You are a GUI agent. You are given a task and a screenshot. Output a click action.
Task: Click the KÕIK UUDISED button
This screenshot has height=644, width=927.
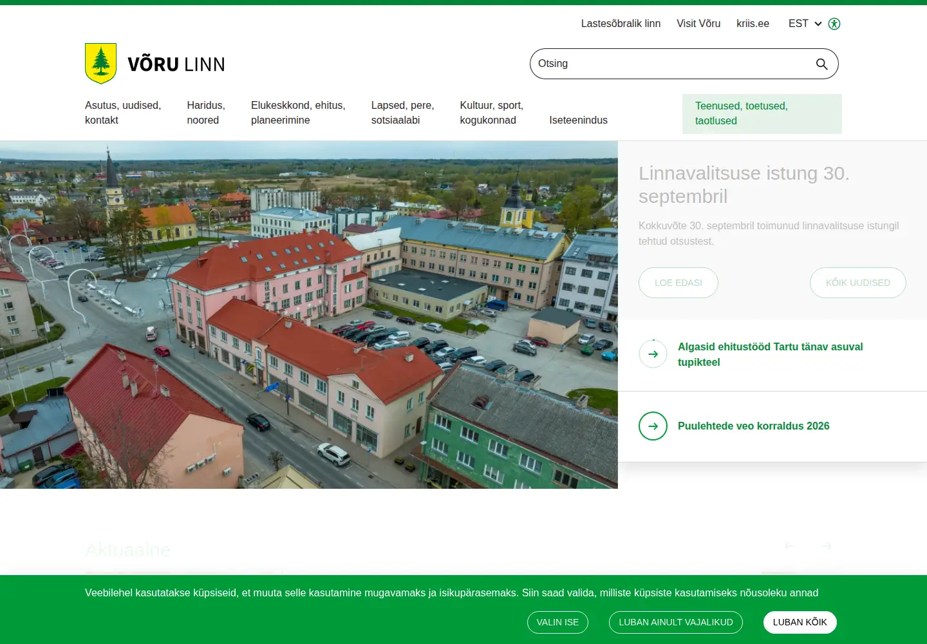tap(858, 283)
